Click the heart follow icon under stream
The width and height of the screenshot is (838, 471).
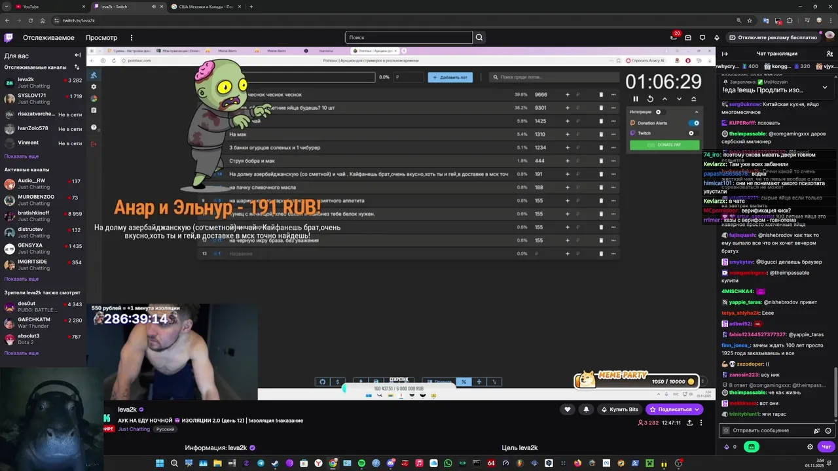tap(568, 410)
